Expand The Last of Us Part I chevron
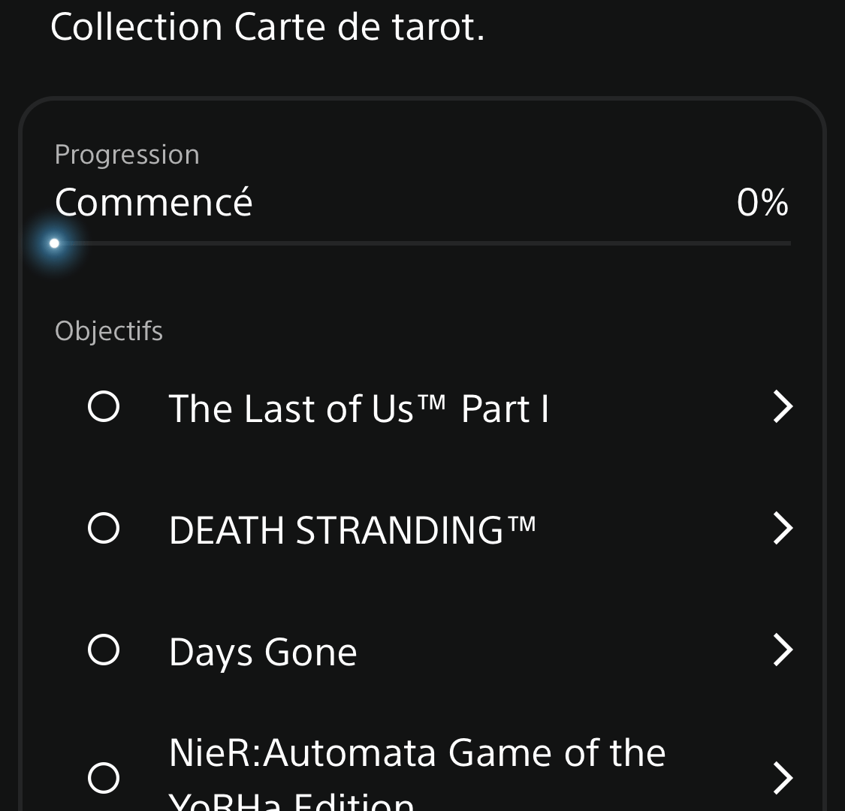The height and width of the screenshot is (811, 845). pyautogui.click(x=783, y=406)
